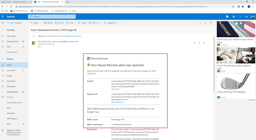Open the MTM Report folder
Screen dimensions: 256x140
pyautogui.click(x=12, y=119)
